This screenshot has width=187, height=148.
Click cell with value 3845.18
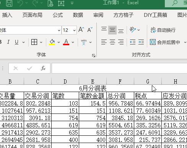(120, 118)
